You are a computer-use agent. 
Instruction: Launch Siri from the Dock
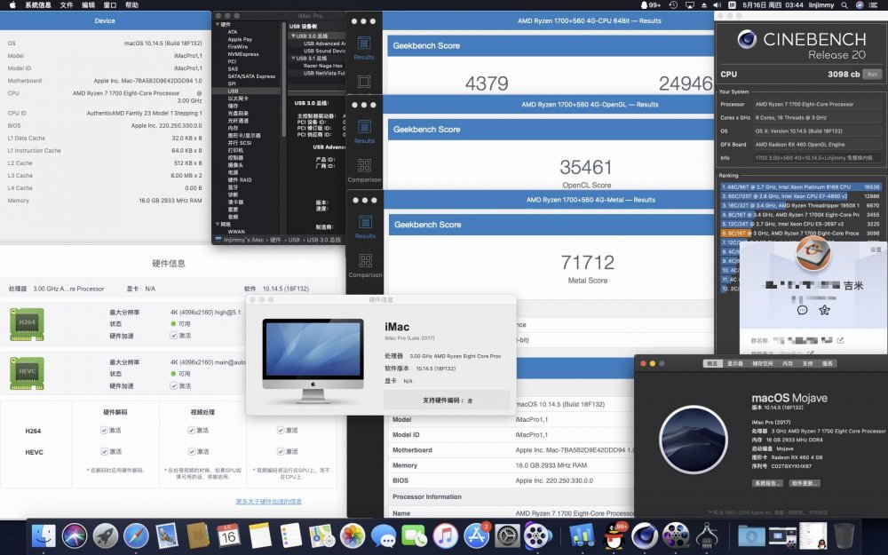pos(75,535)
